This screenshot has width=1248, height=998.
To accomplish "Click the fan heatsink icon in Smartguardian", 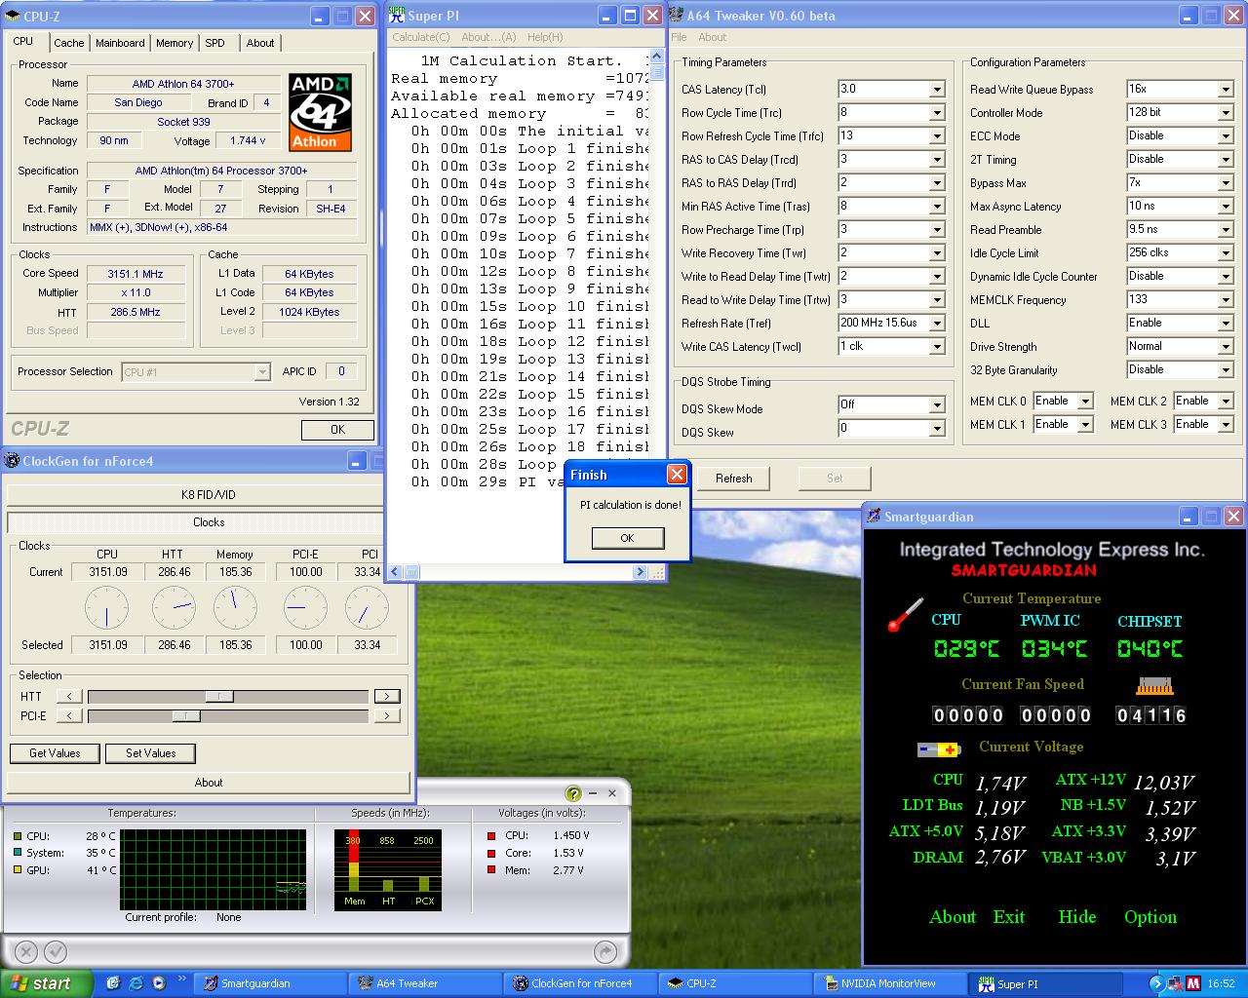I will point(1153,686).
